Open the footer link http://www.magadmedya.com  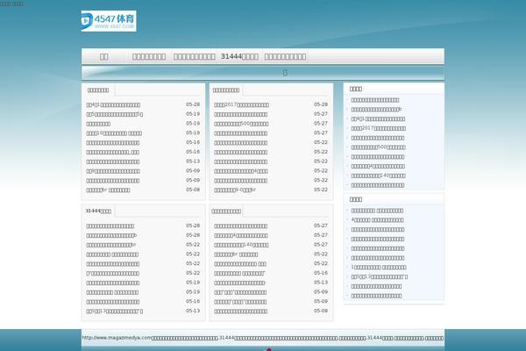pos(117,338)
